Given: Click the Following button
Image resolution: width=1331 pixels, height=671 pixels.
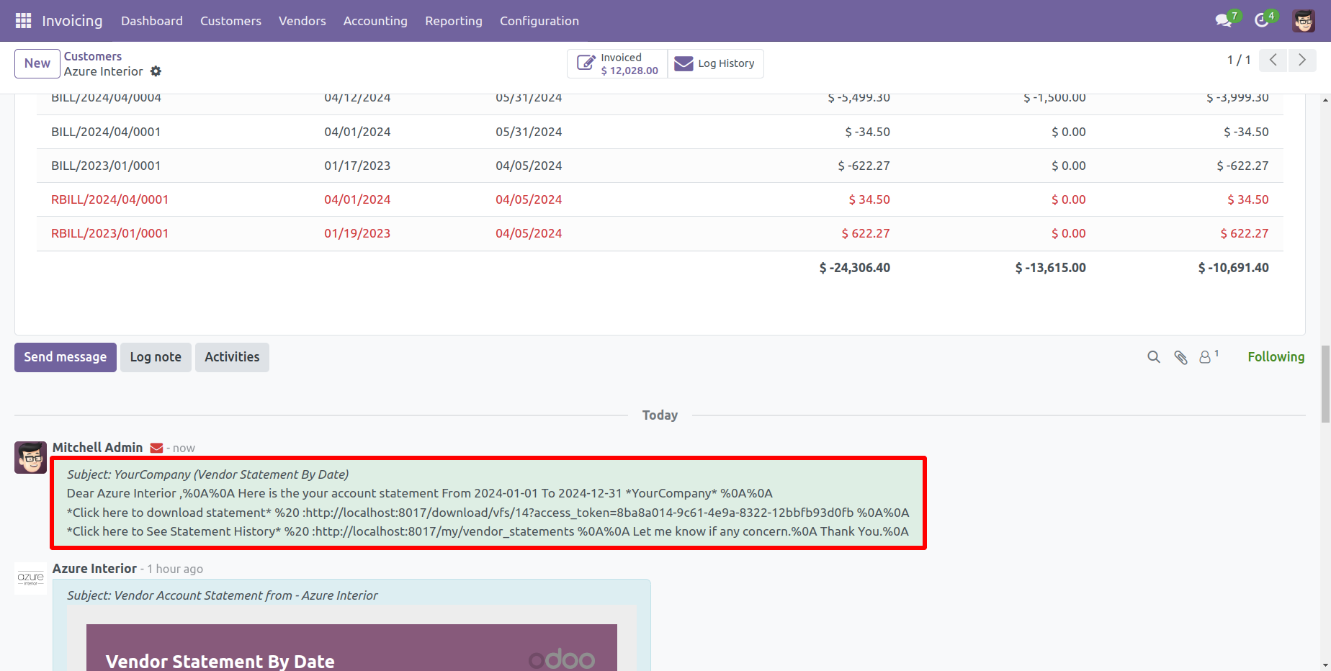Looking at the screenshot, I should [x=1276, y=357].
